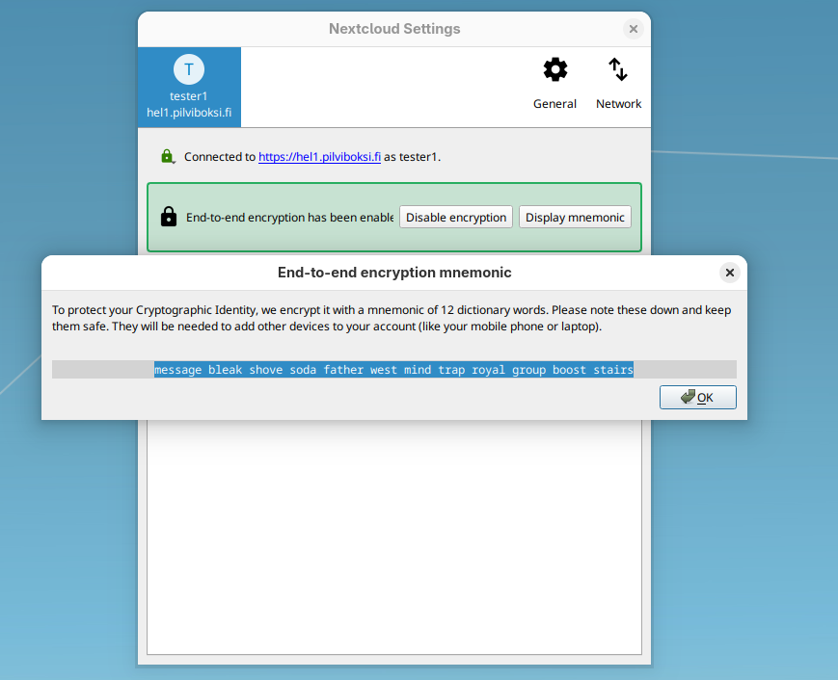Click the Disable encryption button

point(456,218)
